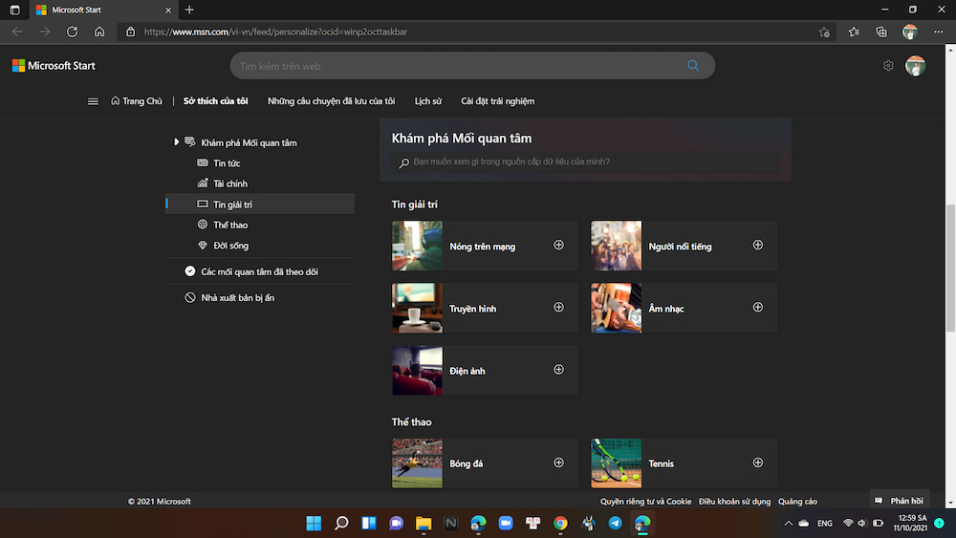Screen dimensions: 956x538
Task: Open Quyền riêng tư và Cookie link
Action: click(645, 502)
